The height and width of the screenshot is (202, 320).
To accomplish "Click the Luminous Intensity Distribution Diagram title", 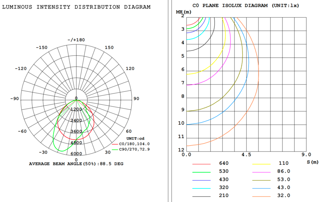I will tap(76, 7).
